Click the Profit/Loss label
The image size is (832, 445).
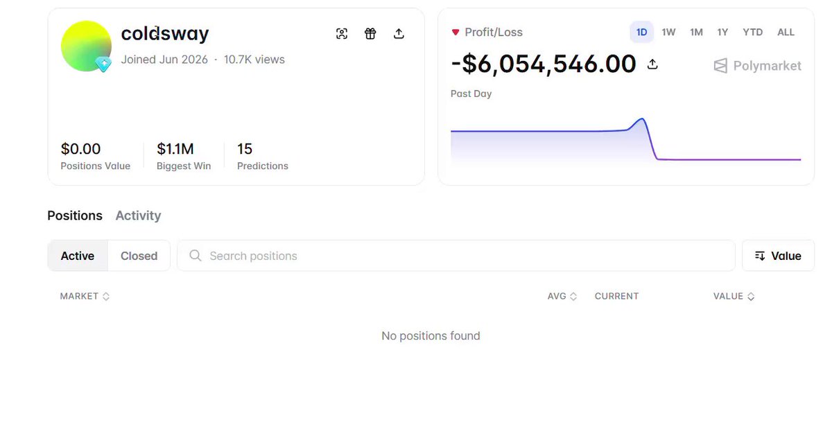point(493,32)
